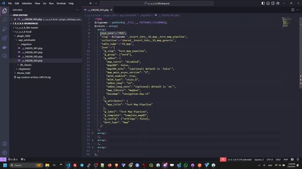
Task: Click the editor More Actions ellipsis
Action: pos(298,10)
